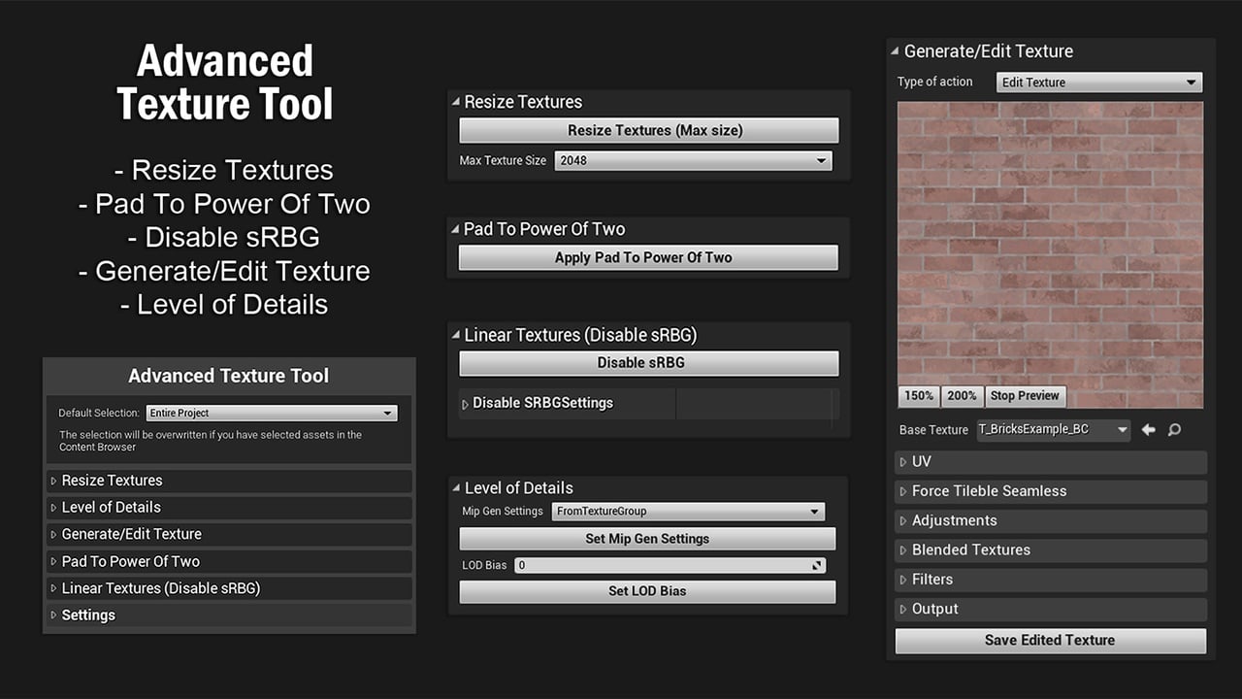Image resolution: width=1242 pixels, height=699 pixels.
Task: Click the magnifying glass next to Base Texture
Action: (1174, 429)
